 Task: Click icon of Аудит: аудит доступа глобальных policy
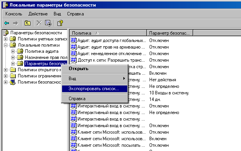[74, 40]
